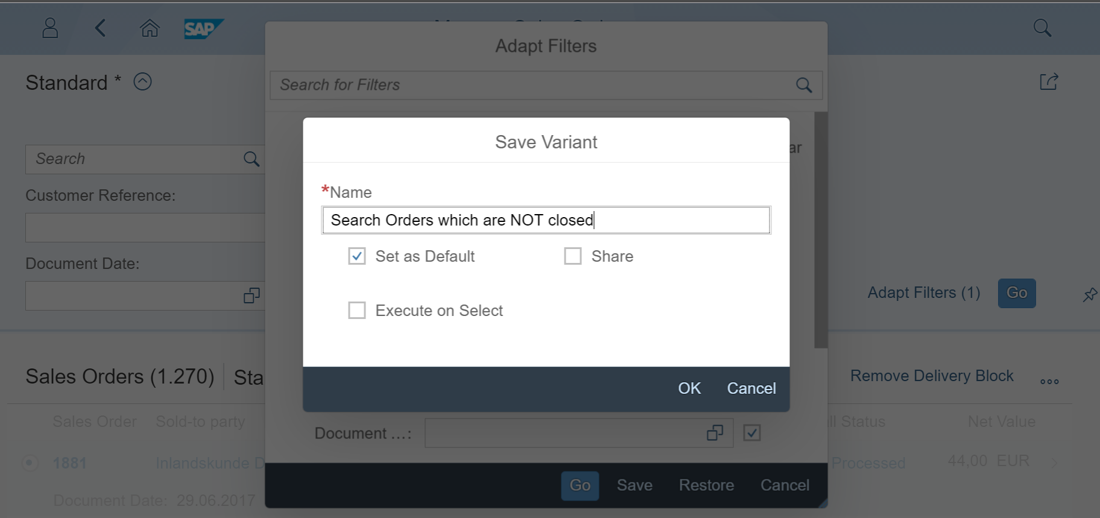The height and width of the screenshot is (518, 1100).
Task: Pin the header with the pin icon
Action: (x=1090, y=295)
